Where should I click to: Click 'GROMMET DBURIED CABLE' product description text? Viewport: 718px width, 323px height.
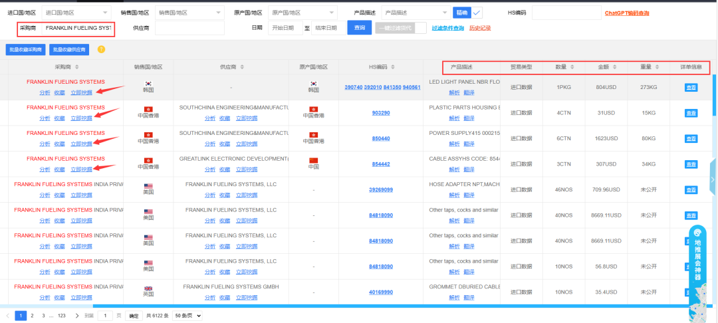point(465,287)
